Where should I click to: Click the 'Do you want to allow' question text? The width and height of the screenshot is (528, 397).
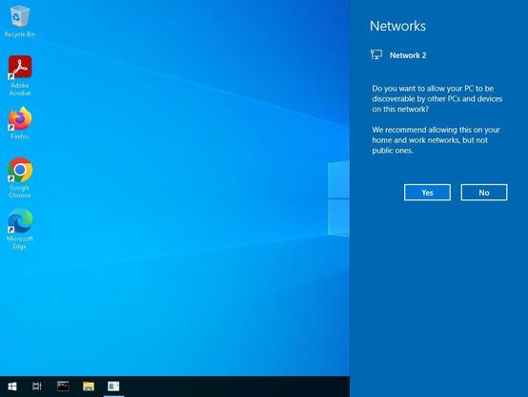[437, 98]
